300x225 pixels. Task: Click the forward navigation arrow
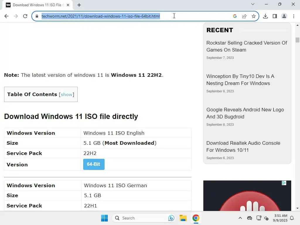tap(16, 16)
